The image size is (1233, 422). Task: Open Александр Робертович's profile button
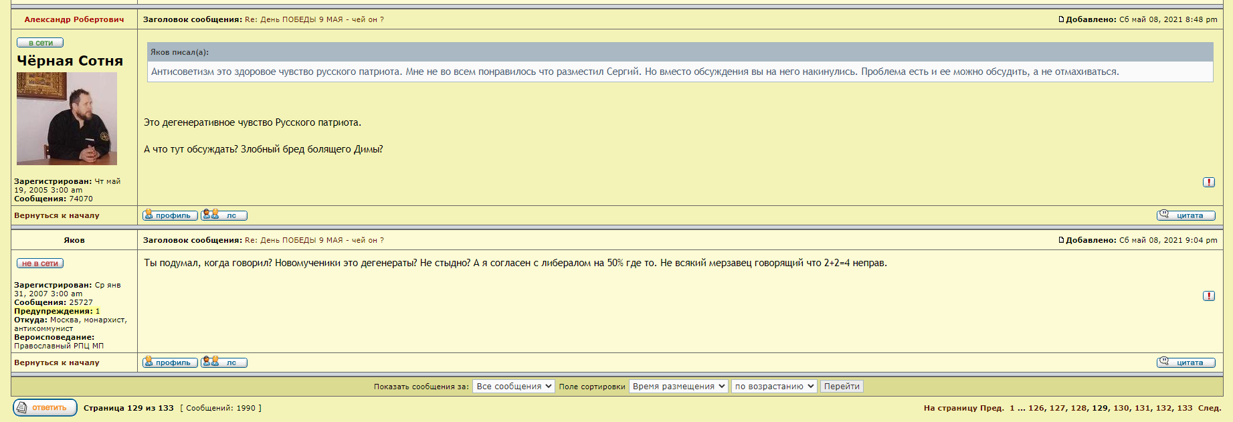(170, 215)
